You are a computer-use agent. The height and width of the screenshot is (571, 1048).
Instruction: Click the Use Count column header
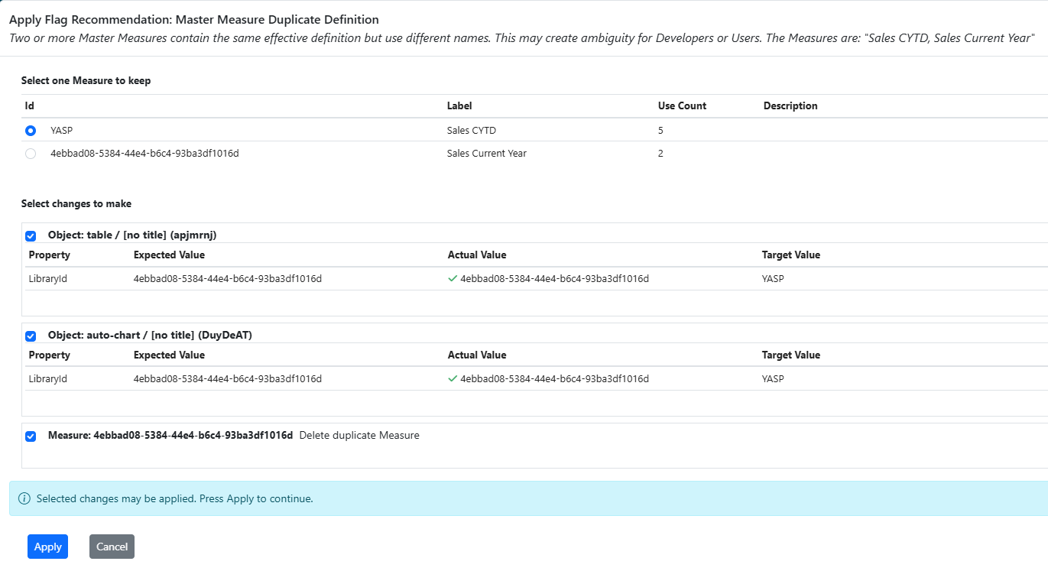click(x=682, y=106)
